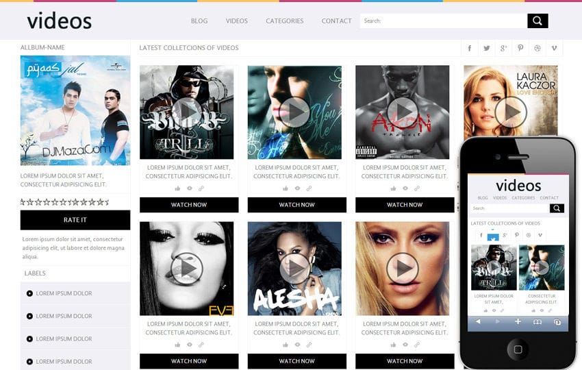Image resolution: width=582 pixels, height=370 pixels.
Task: Click the 'LABELS' heading text
Action: click(x=35, y=273)
